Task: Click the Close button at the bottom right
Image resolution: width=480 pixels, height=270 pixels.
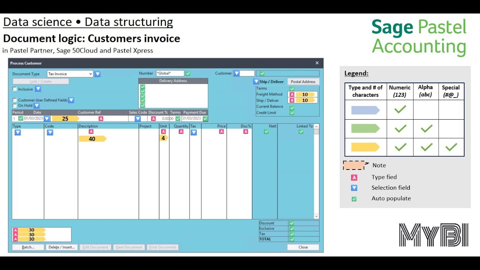Action: [x=303, y=247]
